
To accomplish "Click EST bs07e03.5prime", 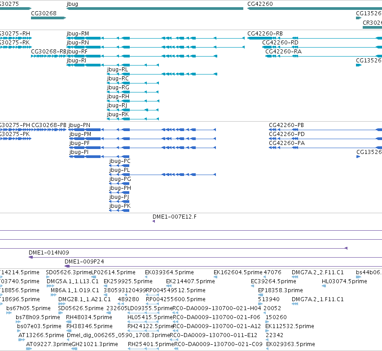I will pyautogui.click(x=39, y=326).
